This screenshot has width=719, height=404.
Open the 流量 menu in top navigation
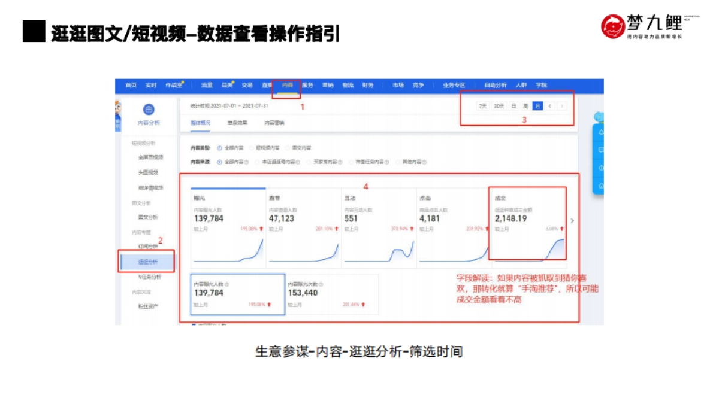point(207,86)
